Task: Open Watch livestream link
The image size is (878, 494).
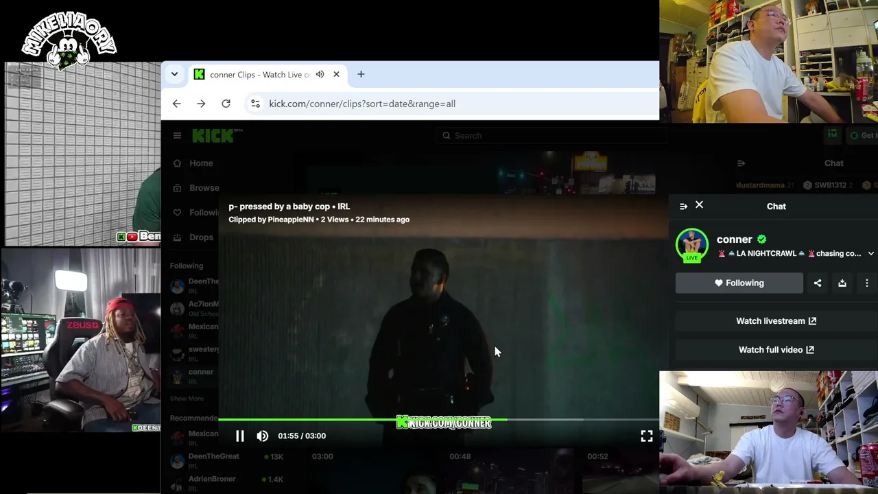Action: click(776, 321)
